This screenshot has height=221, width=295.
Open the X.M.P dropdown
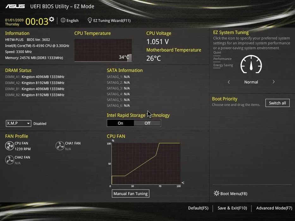tap(18, 123)
